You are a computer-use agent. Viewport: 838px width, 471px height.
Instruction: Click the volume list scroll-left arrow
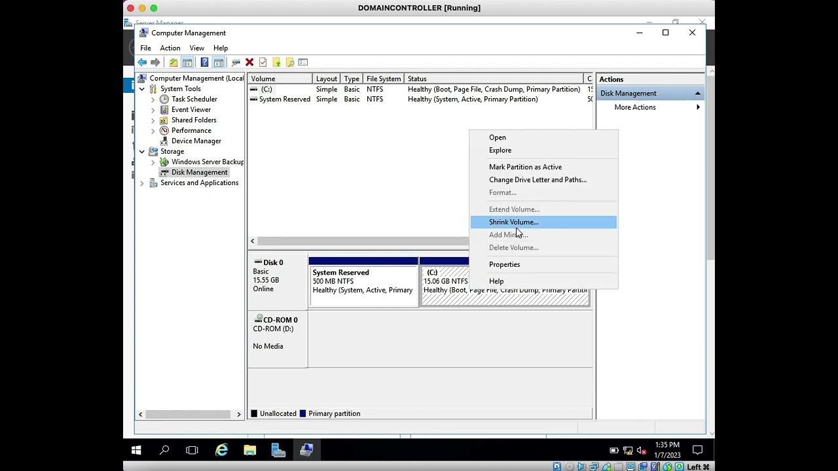(x=253, y=241)
